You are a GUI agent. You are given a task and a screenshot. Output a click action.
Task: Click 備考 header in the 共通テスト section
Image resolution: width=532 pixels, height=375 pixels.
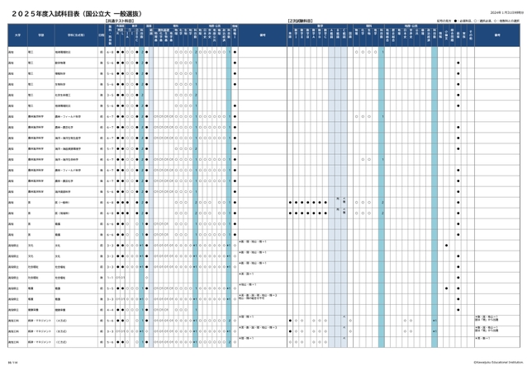tap(262, 35)
